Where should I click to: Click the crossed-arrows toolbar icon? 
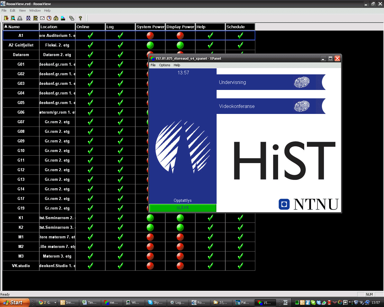tap(28, 18)
